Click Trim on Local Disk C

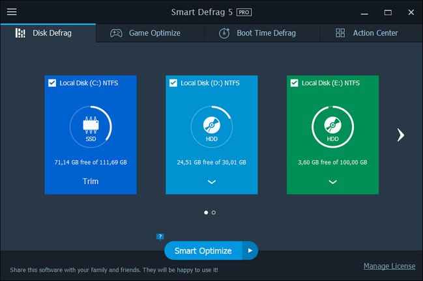pos(91,181)
